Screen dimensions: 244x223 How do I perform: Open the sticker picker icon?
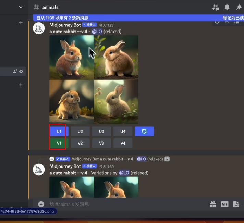[236, 204]
